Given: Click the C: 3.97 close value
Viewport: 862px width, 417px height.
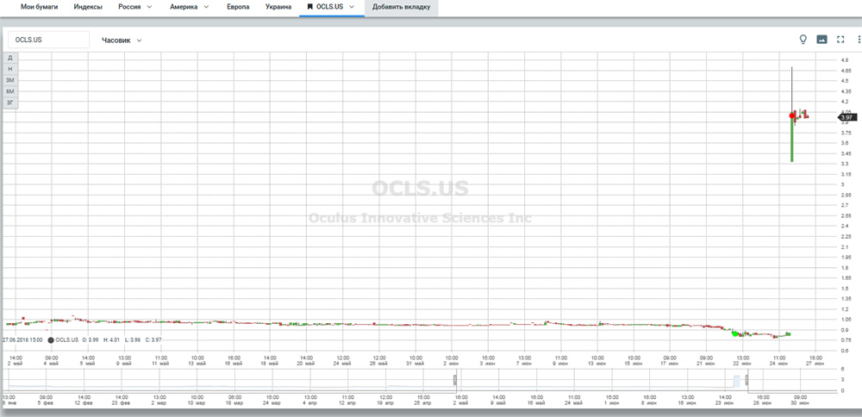Looking at the screenshot, I should pos(153,340).
